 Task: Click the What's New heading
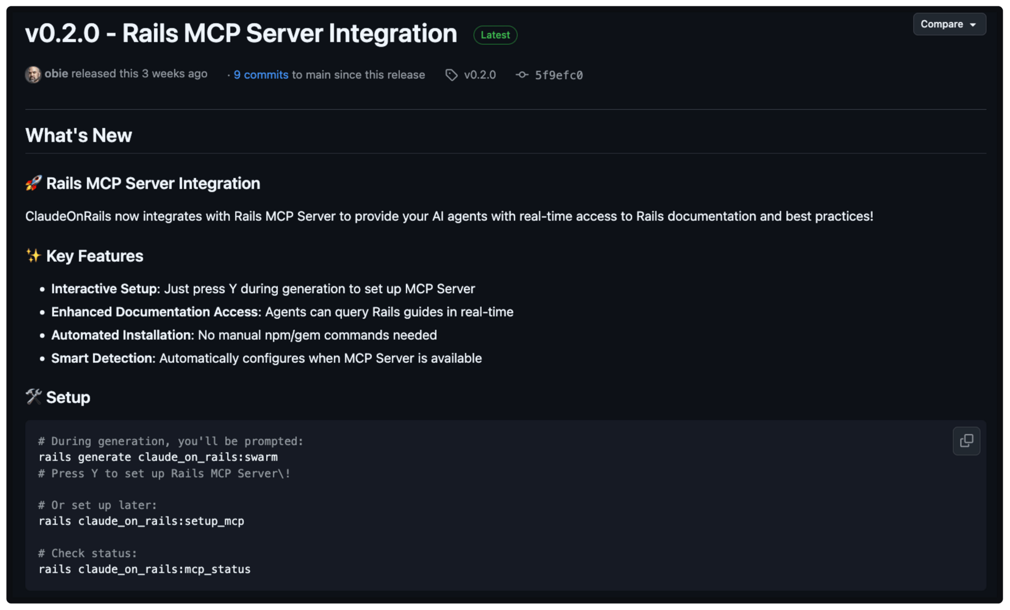(78, 135)
